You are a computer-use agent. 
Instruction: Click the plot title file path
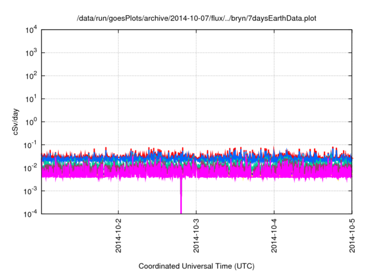[196, 18]
